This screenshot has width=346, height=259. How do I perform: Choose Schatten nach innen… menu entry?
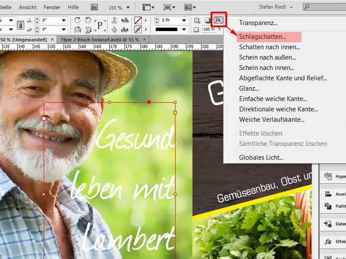coord(269,47)
